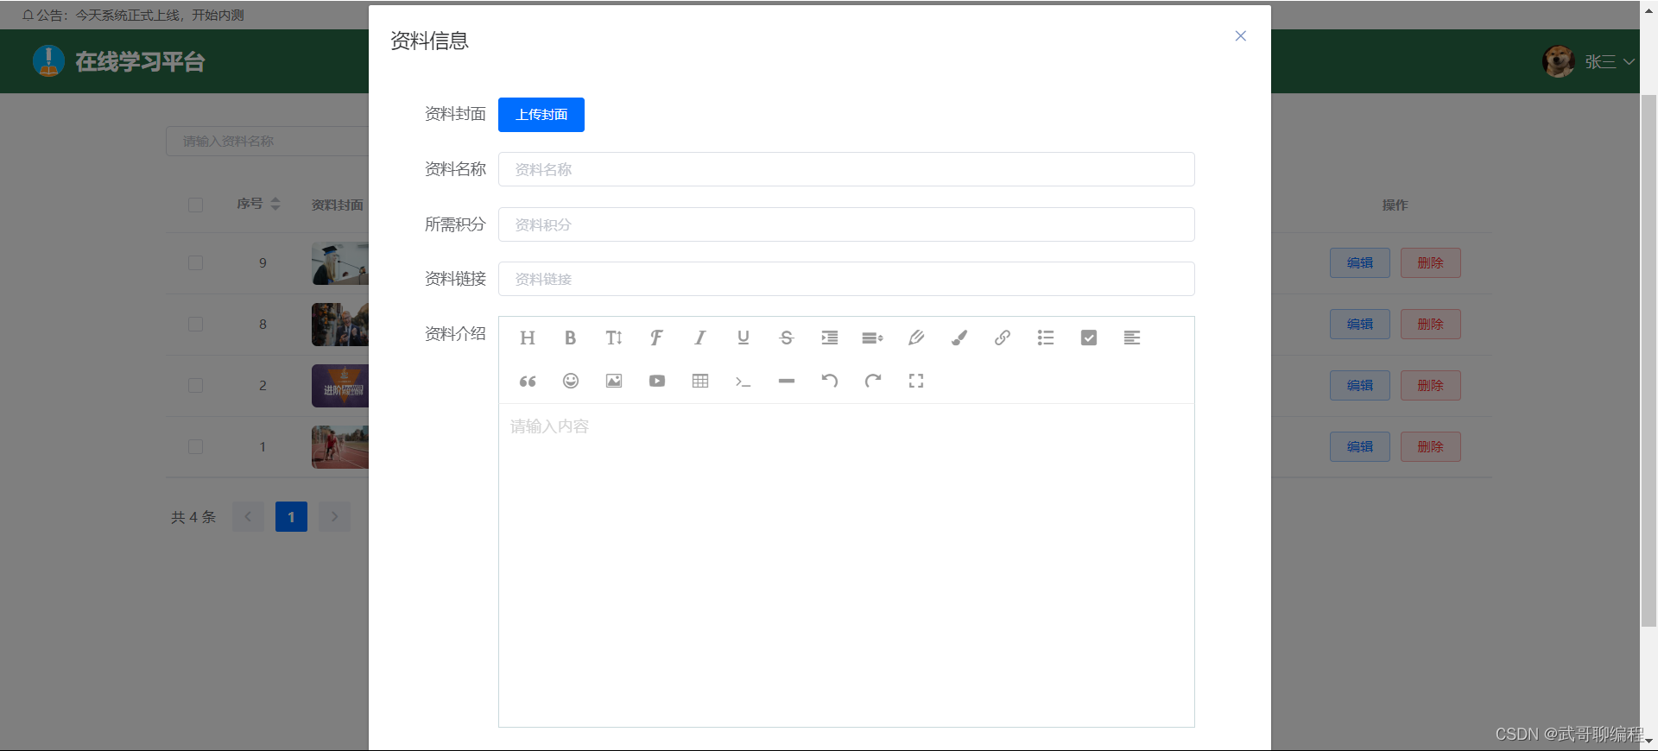Viewport: 1658px width, 751px height.
Task: Click the previous page arrow
Action: click(x=248, y=517)
